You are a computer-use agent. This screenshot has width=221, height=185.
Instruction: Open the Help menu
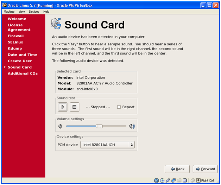coord(46,12)
